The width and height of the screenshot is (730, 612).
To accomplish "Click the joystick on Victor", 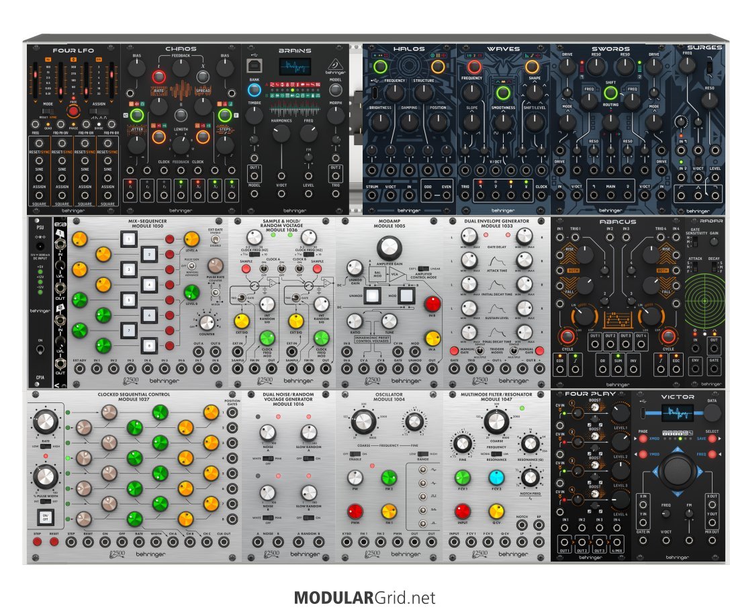I will (x=678, y=470).
